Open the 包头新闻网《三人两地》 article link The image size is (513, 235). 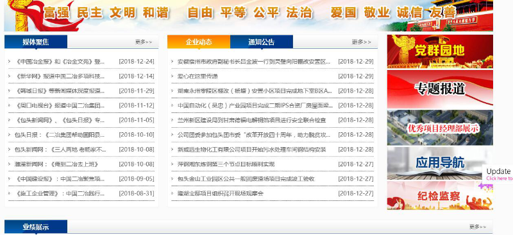(x=60, y=150)
